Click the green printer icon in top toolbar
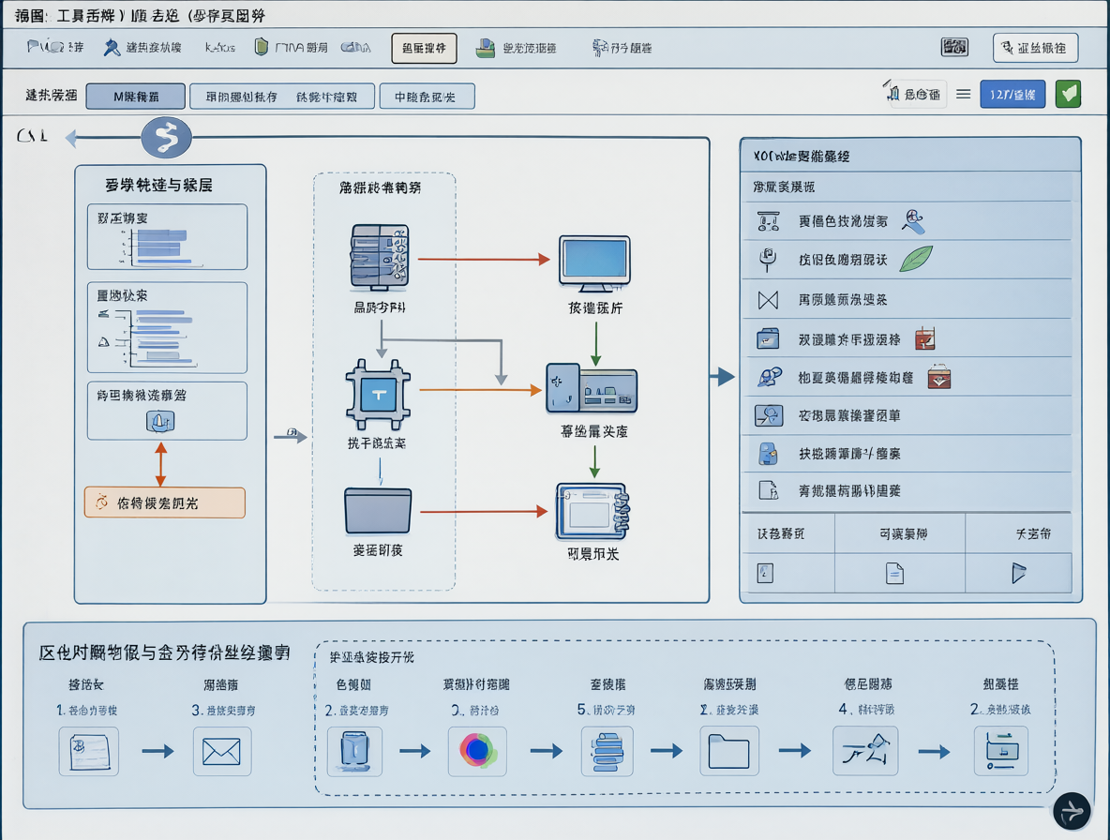Viewport: 1110px width, 840px height. pyautogui.click(x=485, y=48)
